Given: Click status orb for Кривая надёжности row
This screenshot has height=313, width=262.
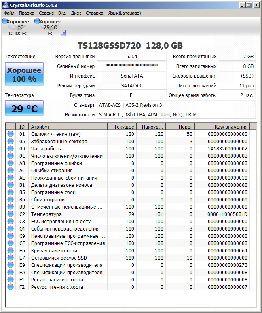Looking at the screenshot, I should pos(11,251).
